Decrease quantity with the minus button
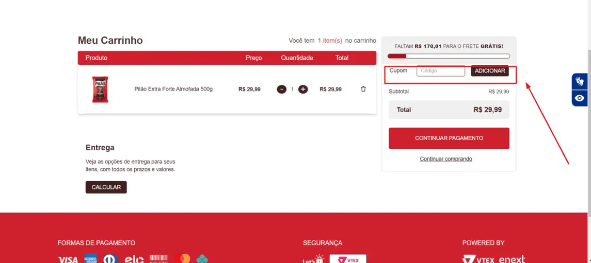This screenshot has height=263, width=591. [281, 90]
